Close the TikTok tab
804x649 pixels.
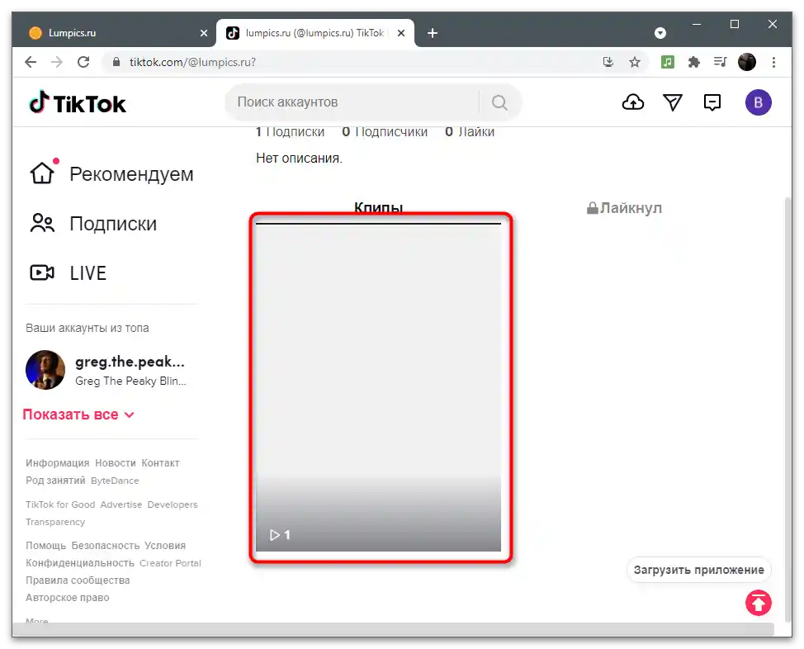(x=401, y=33)
